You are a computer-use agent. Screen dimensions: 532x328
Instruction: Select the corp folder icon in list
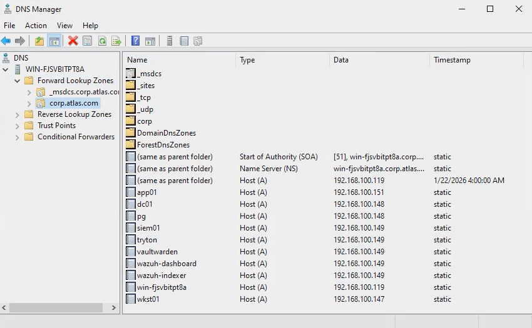tap(131, 121)
